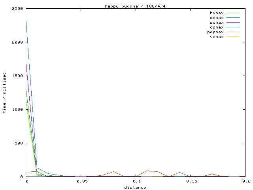Select the 0.05 x-axis tick label

tap(82, 181)
